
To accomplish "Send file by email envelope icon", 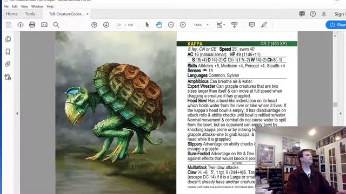I will pyautogui.click(x=44, y=25).
